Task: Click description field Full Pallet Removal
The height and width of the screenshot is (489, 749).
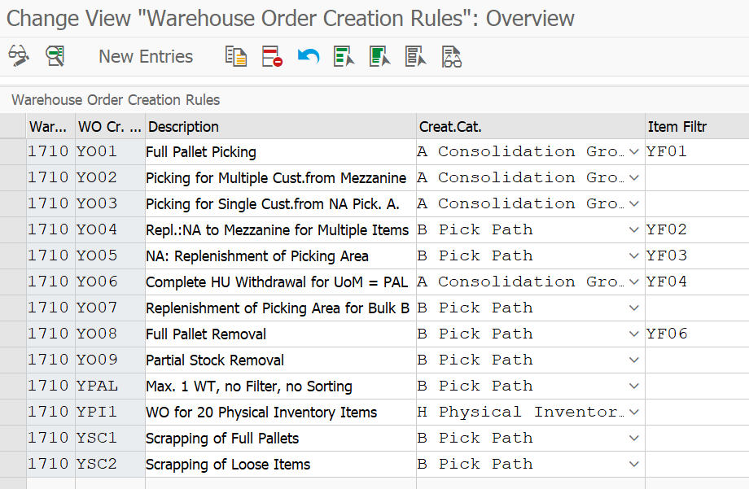Action: [281, 334]
